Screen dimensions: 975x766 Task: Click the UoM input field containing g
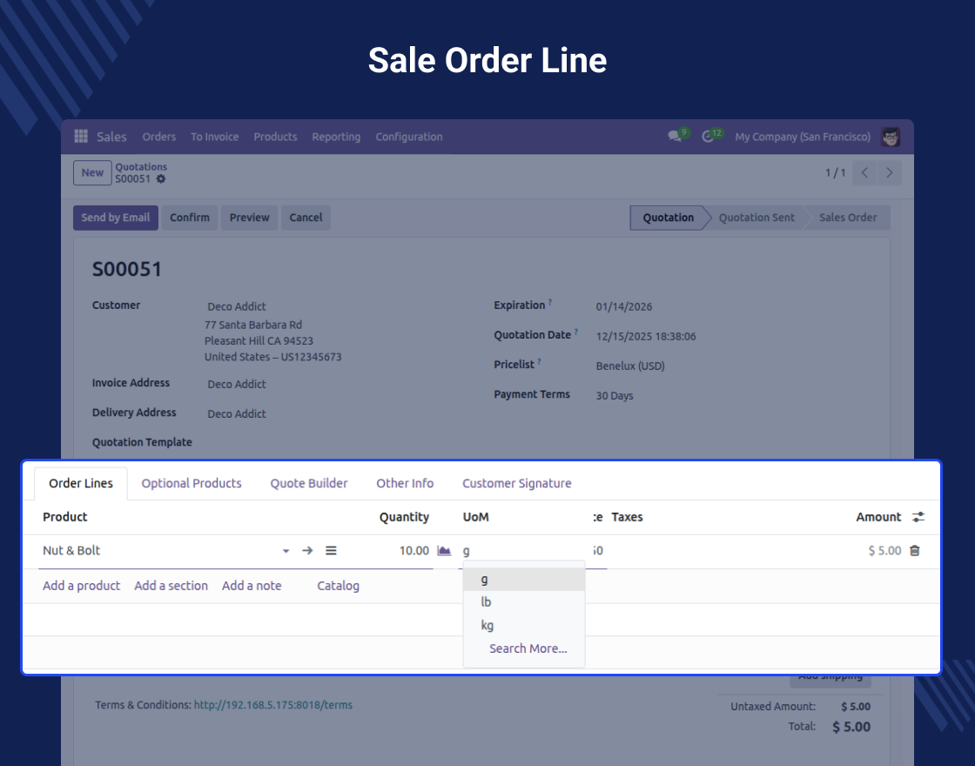523,551
